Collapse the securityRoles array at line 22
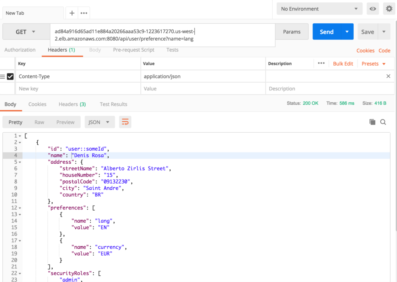The height and width of the screenshot is (282, 397). 20,273
